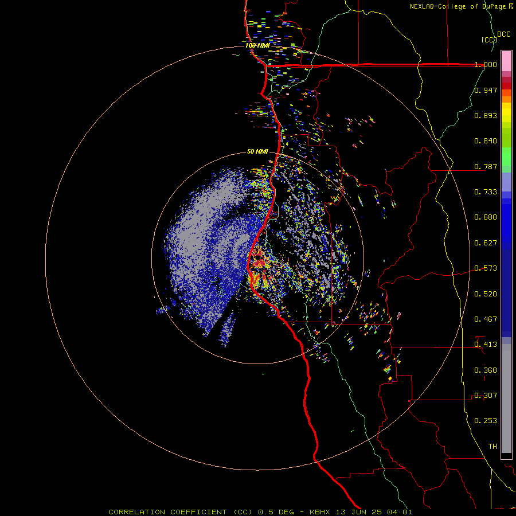
Task: Click the TH threshold label on the scale
Action: pyautogui.click(x=492, y=447)
